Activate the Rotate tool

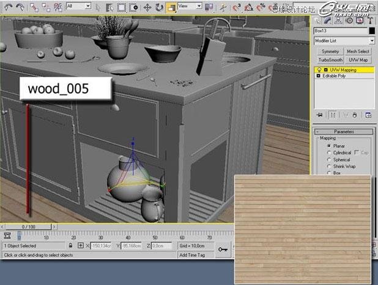coord(159,7)
